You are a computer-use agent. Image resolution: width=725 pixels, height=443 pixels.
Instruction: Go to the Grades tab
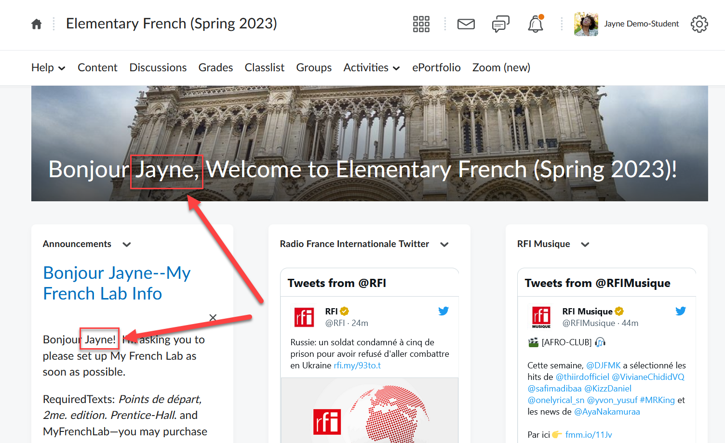(215, 68)
